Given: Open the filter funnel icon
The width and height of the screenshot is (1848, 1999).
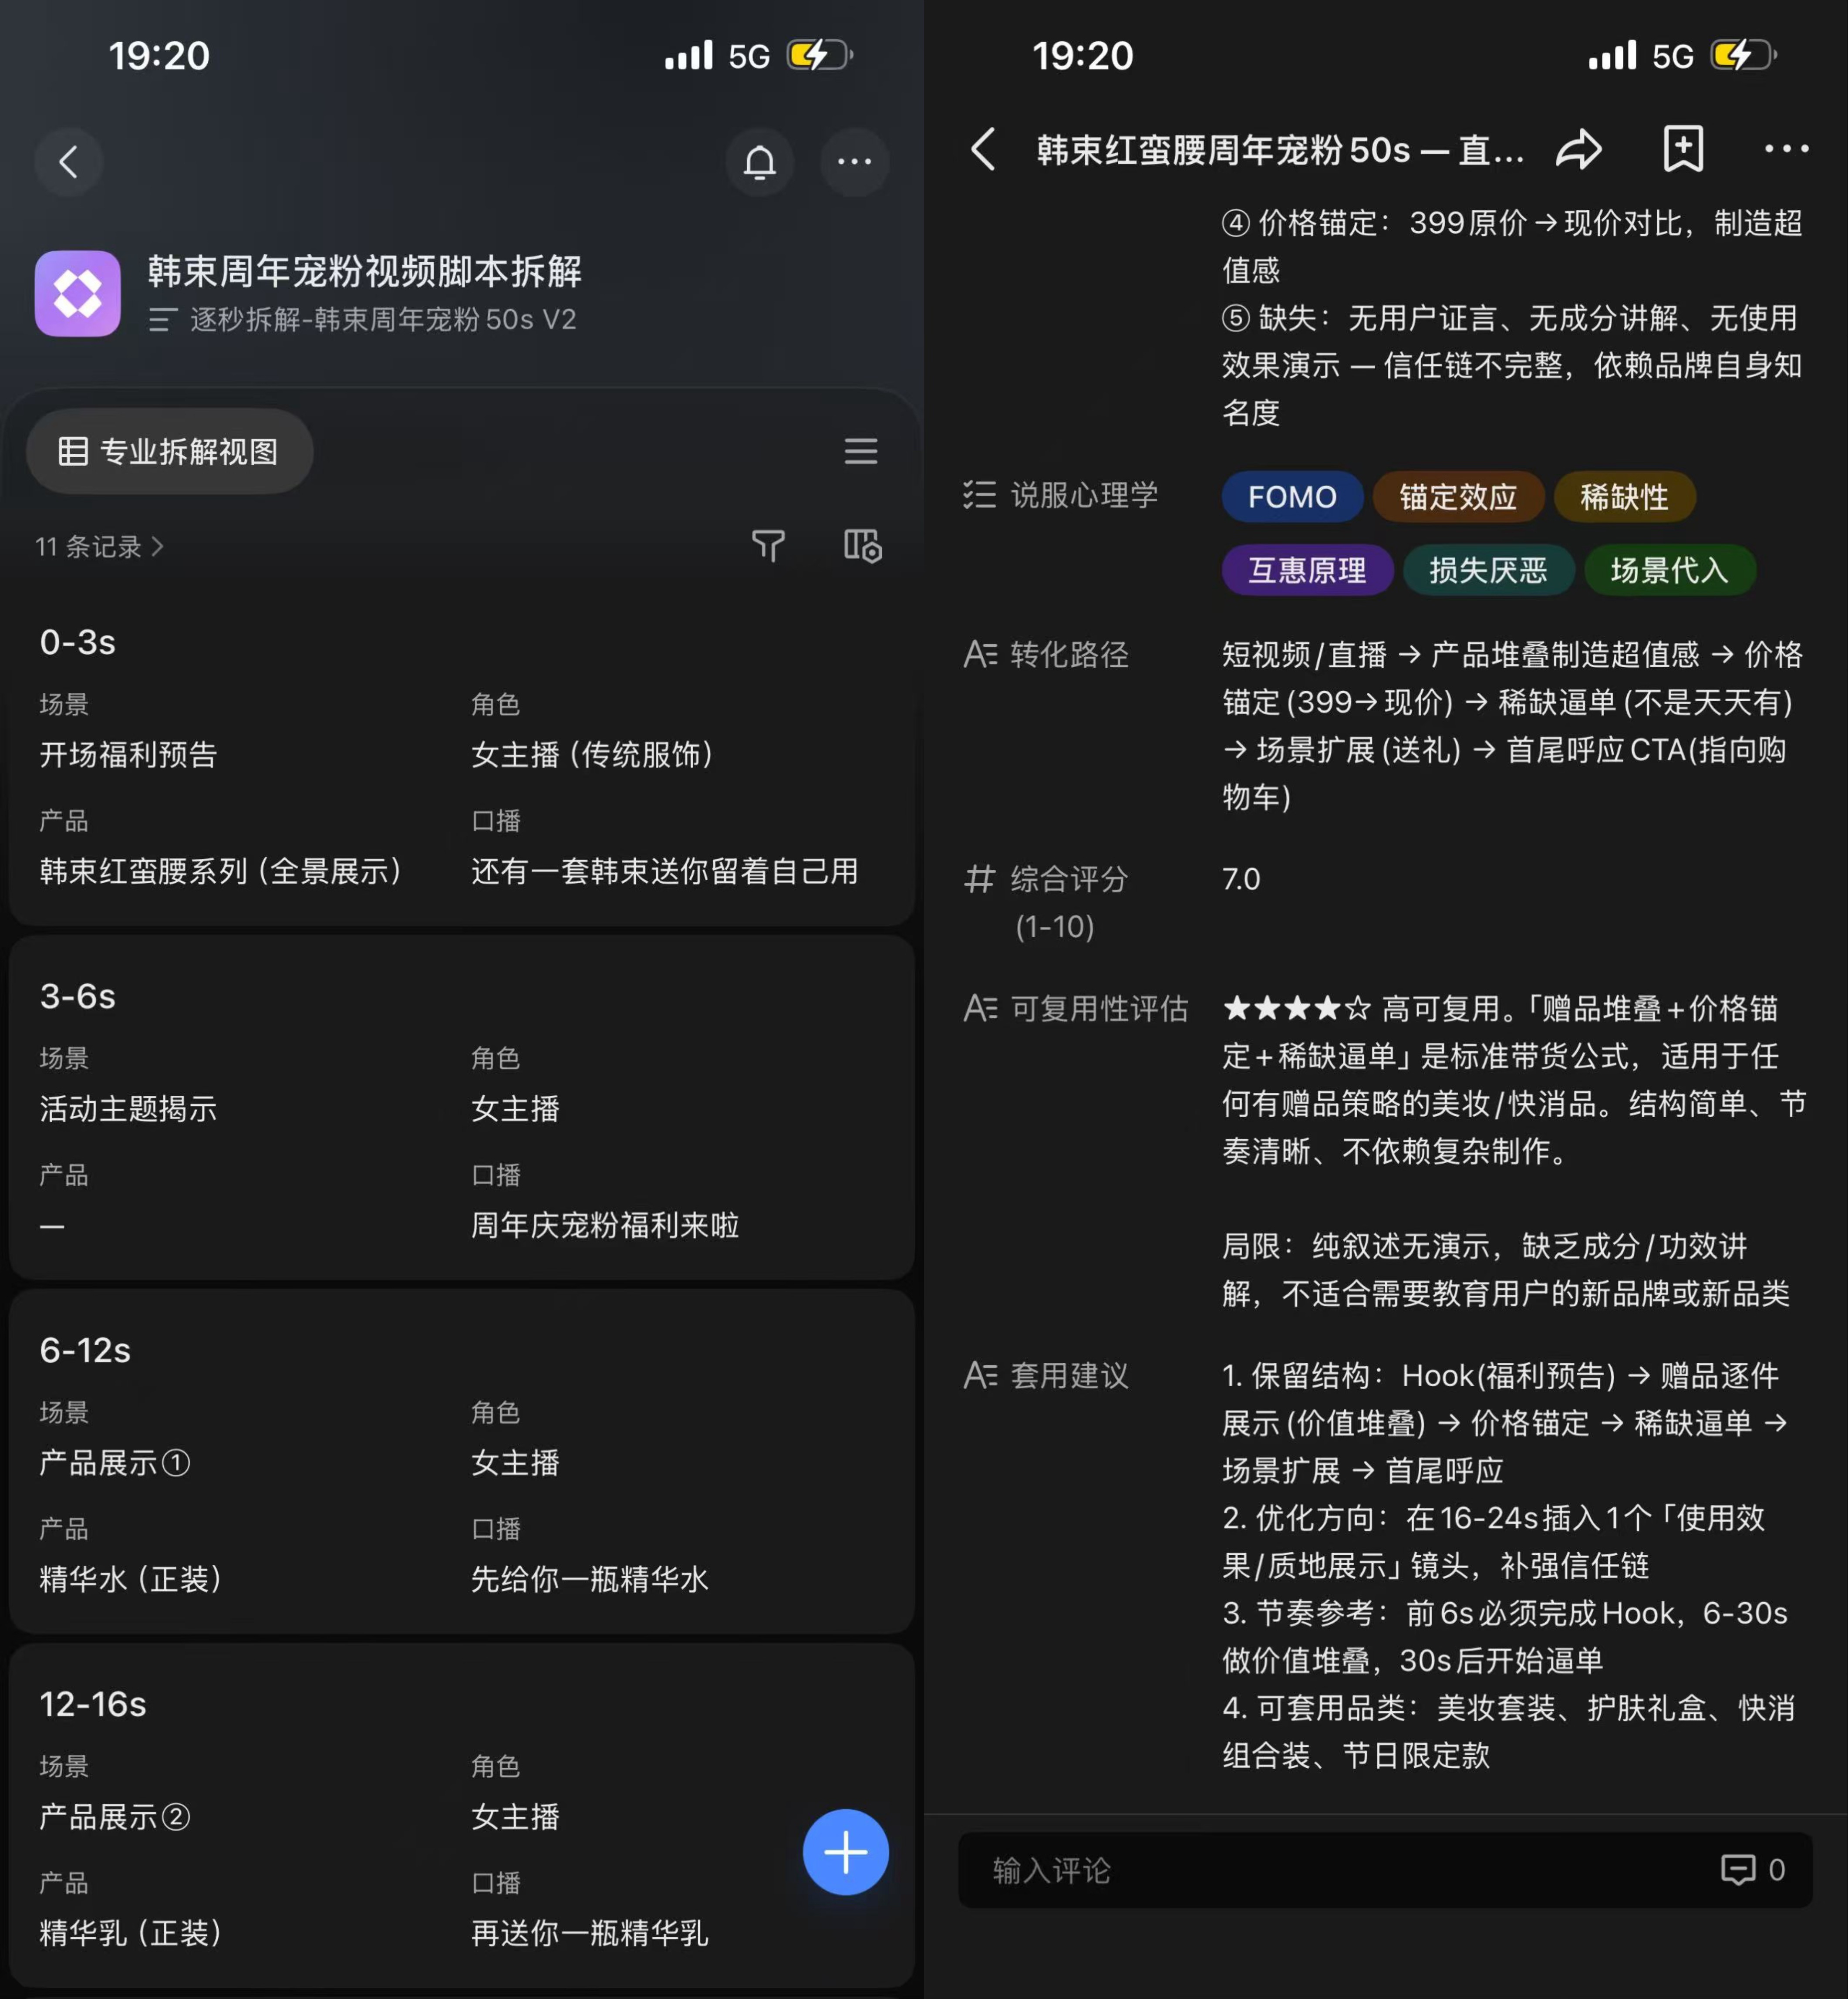Looking at the screenshot, I should (x=768, y=546).
